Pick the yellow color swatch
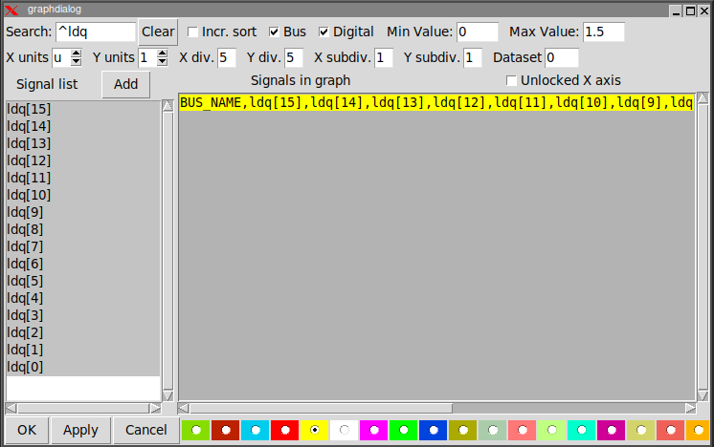The image size is (714, 447). click(x=315, y=430)
